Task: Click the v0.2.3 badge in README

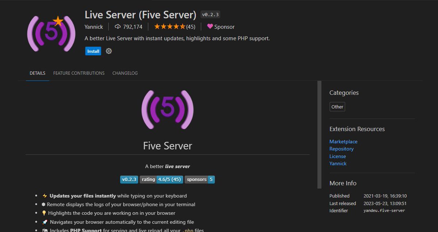Action: tap(129, 180)
